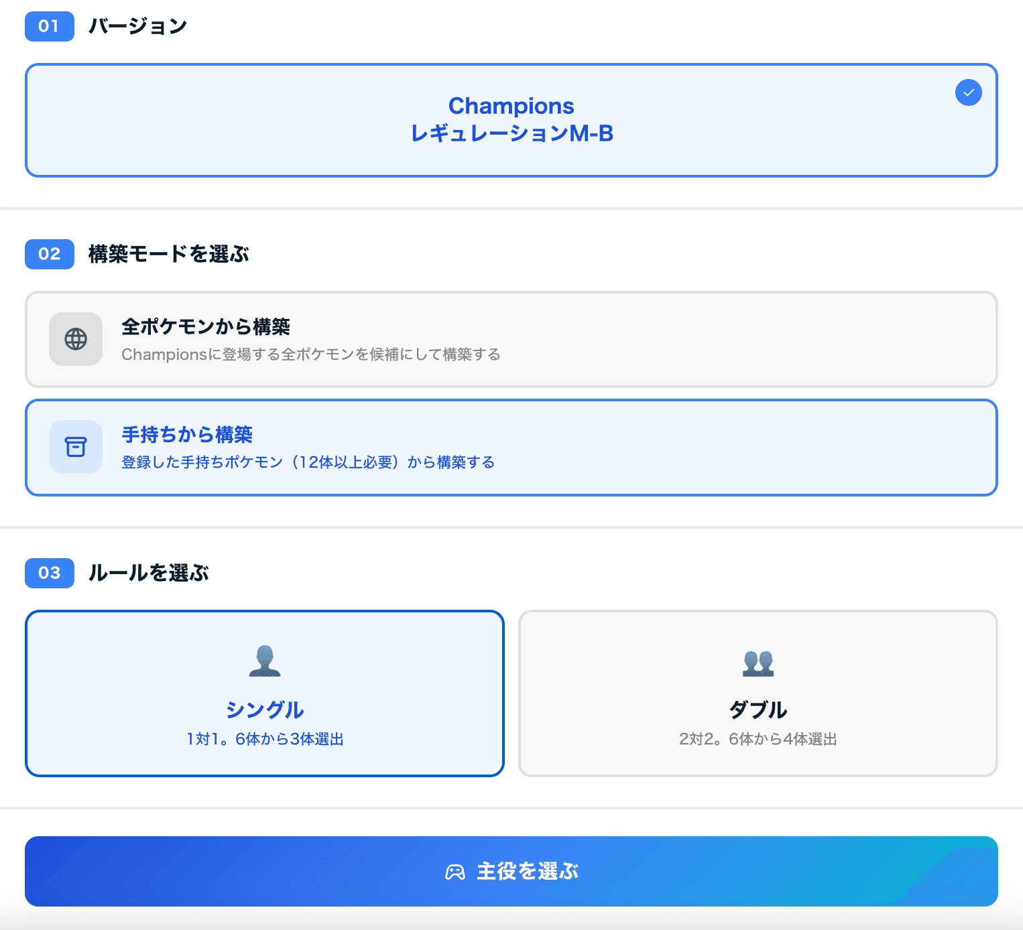Click the description 登録した手持ちポケモン（12体以上必要）から構築する
1023x930 pixels.
click(x=308, y=462)
